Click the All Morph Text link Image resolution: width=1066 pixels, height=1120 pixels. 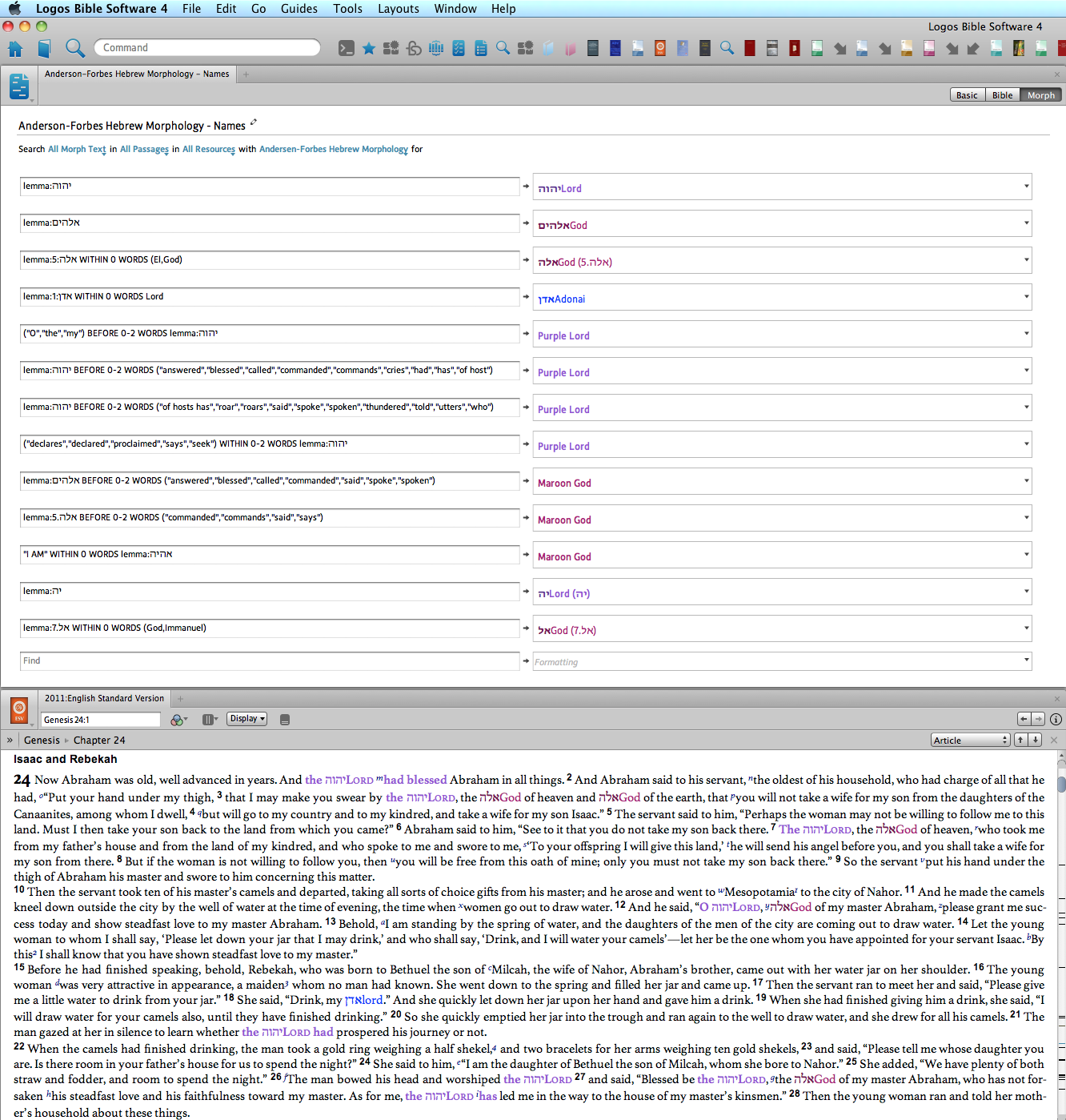tap(77, 149)
